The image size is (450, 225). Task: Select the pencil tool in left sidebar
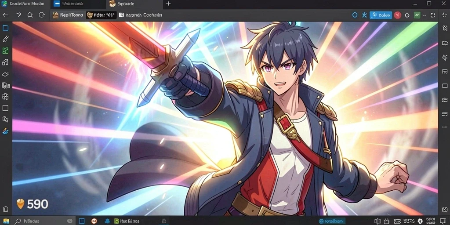pos(5,39)
